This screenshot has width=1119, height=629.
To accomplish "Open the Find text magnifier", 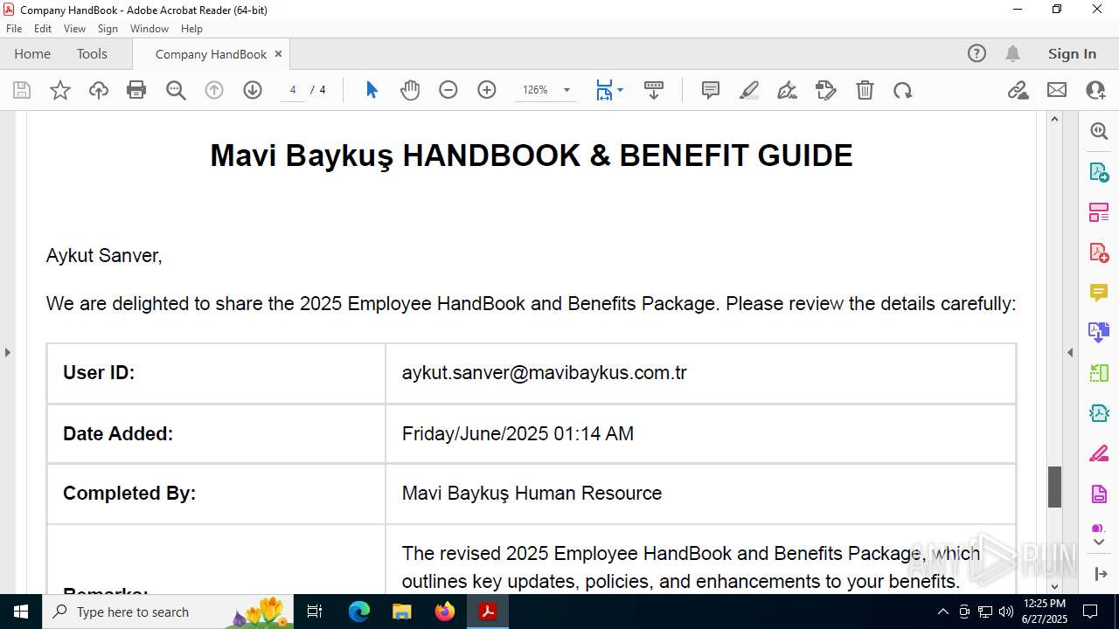I will click(176, 90).
